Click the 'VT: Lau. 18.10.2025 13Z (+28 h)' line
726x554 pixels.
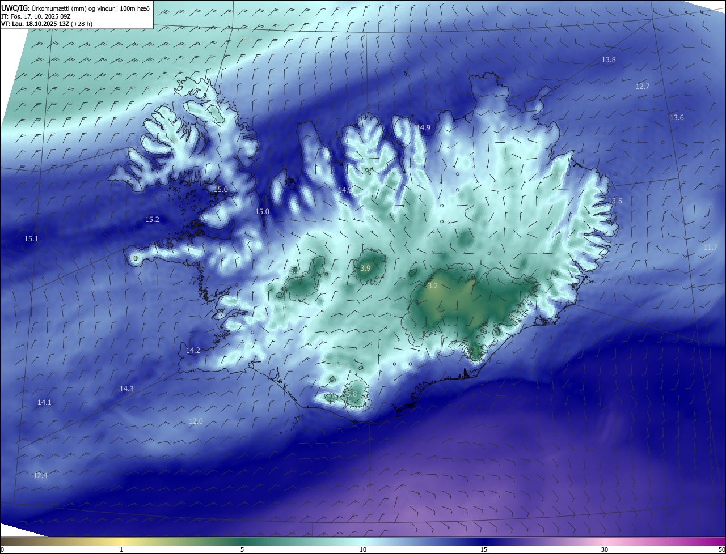pyautogui.click(x=47, y=24)
